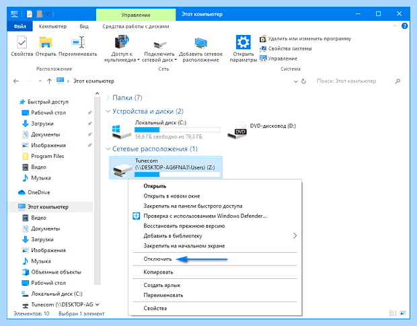Open the Файл tab
417x326 pixels.
pyautogui.click(x=20, y=26)
